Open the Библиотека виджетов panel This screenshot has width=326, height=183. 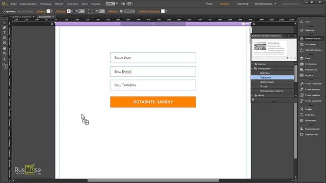tap(311, 39)
